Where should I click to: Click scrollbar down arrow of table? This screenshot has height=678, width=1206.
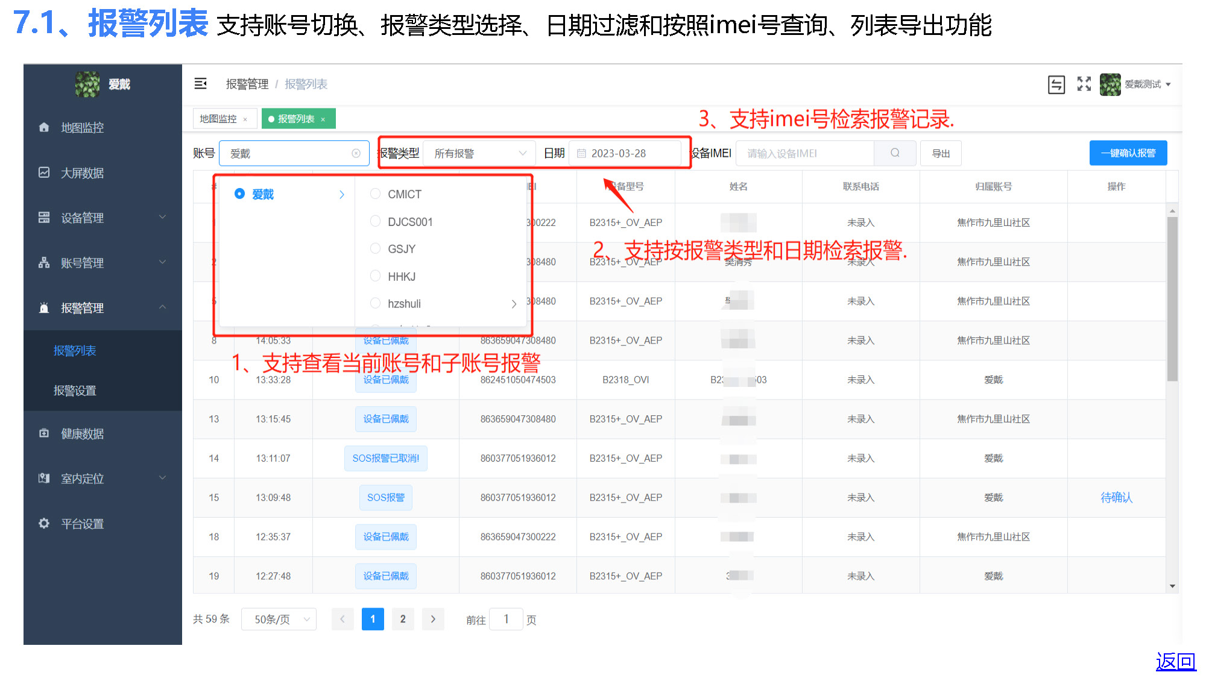click(1172, 586)
